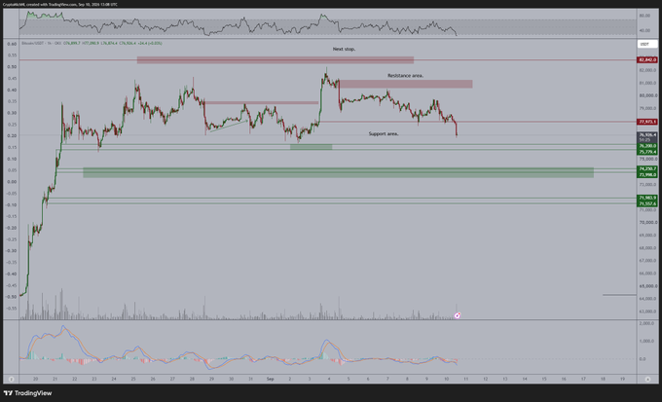The image size is (662, 402).
Task: Select the red rectangle under 'Resistance area.'
Action: pyautogui.click(x=406, y=84)
